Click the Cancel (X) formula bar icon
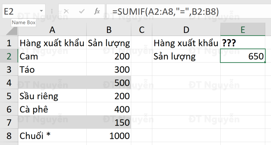This screenshot has height=145, width=271. click(x=66, y=11)
